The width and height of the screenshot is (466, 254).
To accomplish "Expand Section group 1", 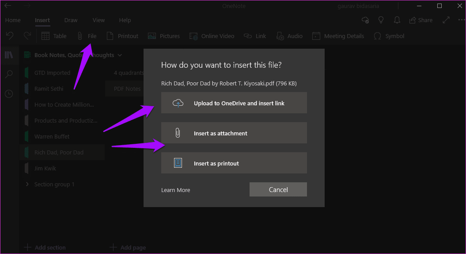I will tap(27, 184).
